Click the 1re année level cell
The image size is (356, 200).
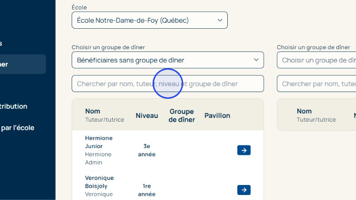(x=147, y=190)
